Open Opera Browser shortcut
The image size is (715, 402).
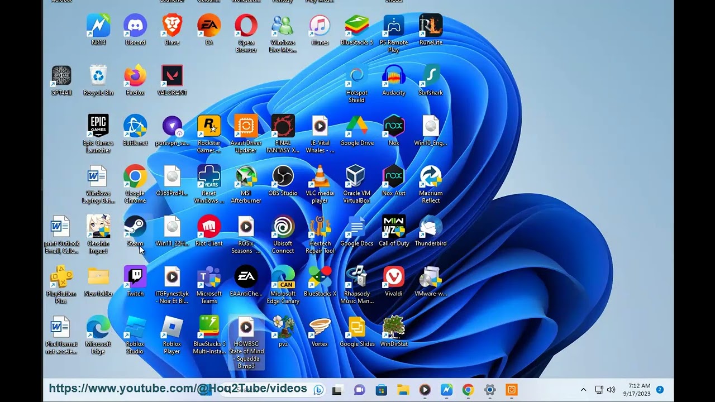point(246,33)
